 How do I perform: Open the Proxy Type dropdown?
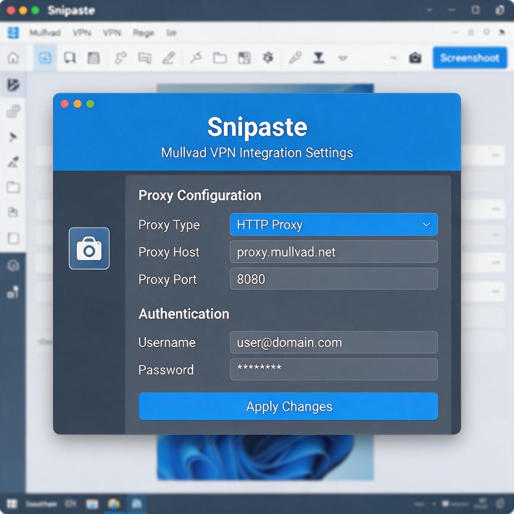(334, 224)
